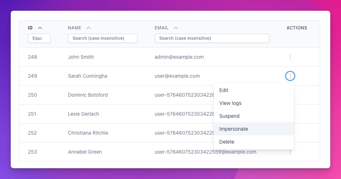
Task: Select the Dominic Botsford row name
Action: [88, 95]
